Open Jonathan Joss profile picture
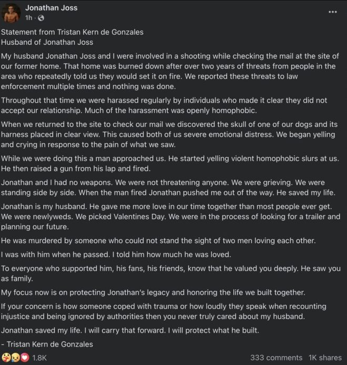Viewport: 347px width, 365px height. pyautogui.click(x=11, y=13)
